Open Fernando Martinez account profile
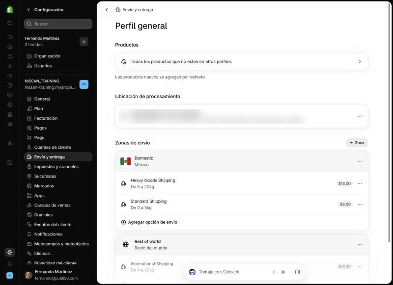The height and width of the screenshot is (285, 393). pyautogui.click(x=58, y=275)
